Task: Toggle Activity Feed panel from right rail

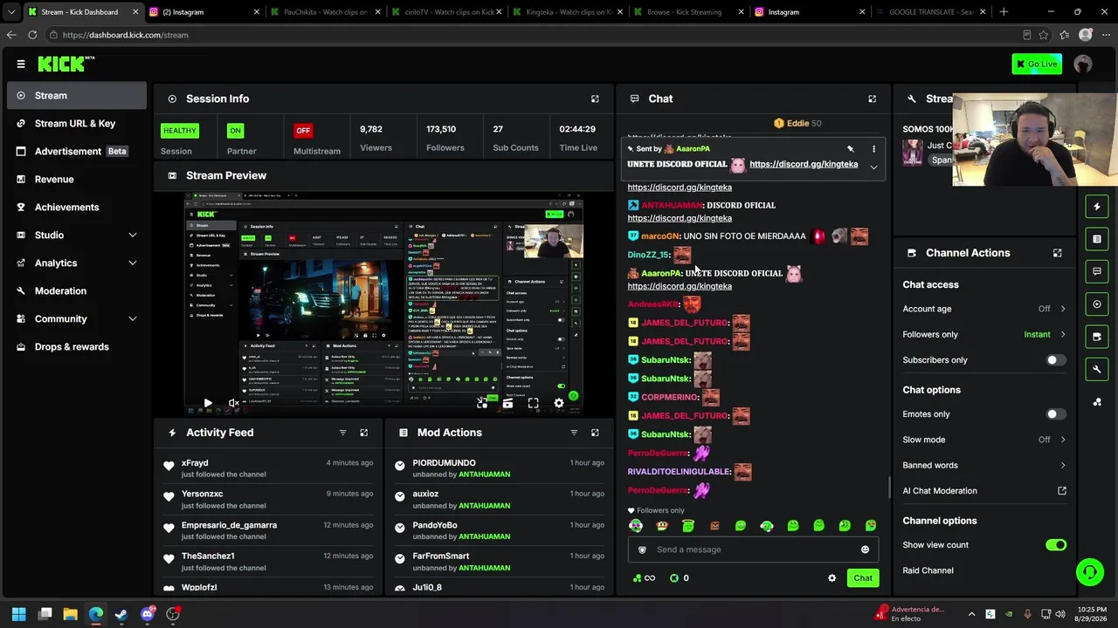Action: tap(1097, 207)
